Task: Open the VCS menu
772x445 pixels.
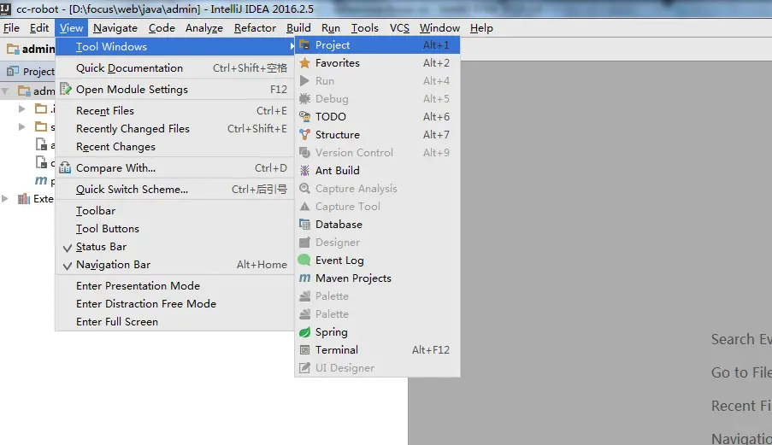Action: point(399,28)
